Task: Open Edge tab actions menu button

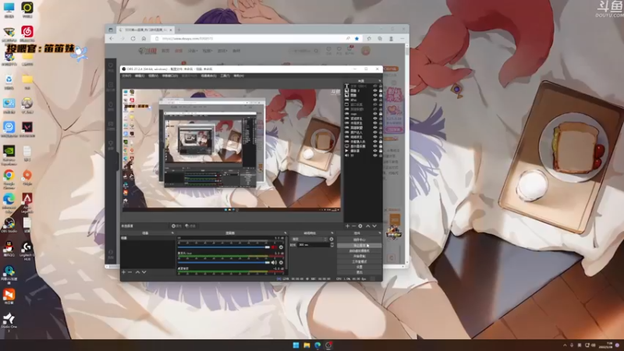Action: point(111,30)
